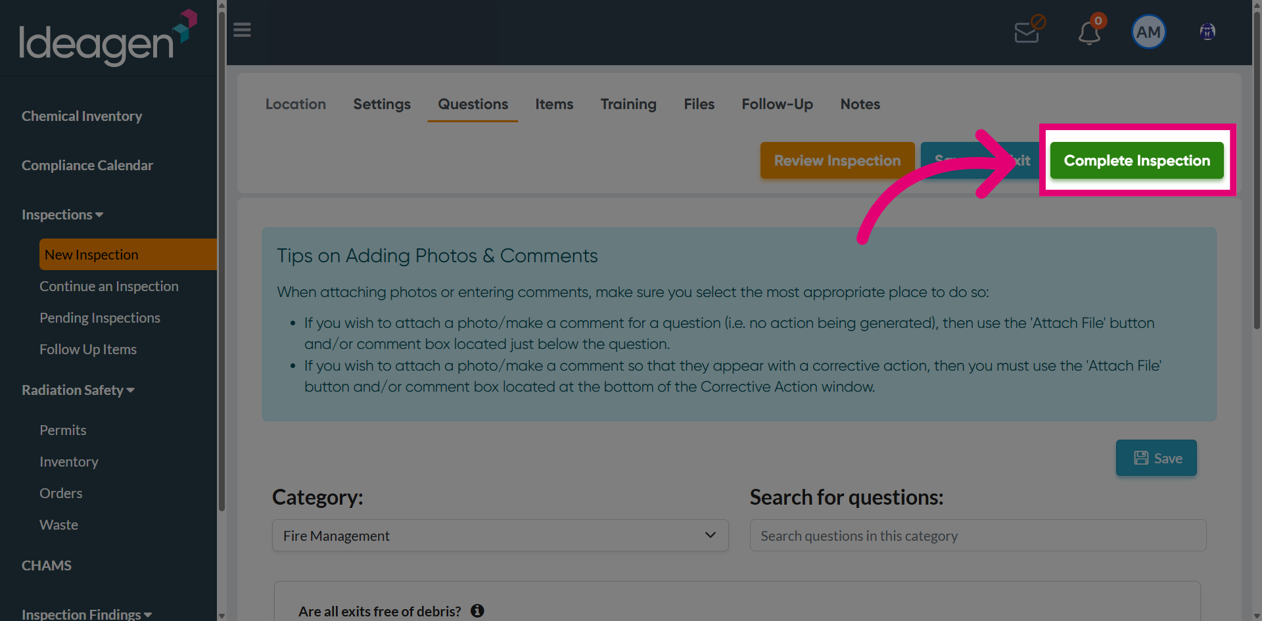The height and width of the screenshot is (621, 1262).
Task: Open the Follow-Up tab
Action: 778,104
